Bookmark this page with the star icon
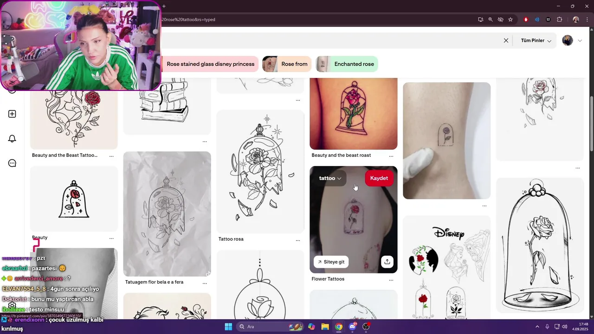 coord(510,19)
